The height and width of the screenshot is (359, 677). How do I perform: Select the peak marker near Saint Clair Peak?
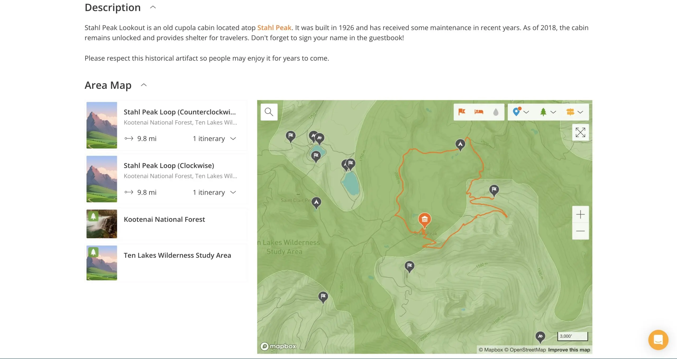[316, 202]
